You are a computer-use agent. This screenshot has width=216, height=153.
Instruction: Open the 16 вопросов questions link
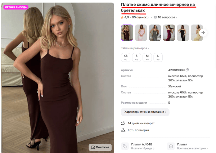point(166,17)
